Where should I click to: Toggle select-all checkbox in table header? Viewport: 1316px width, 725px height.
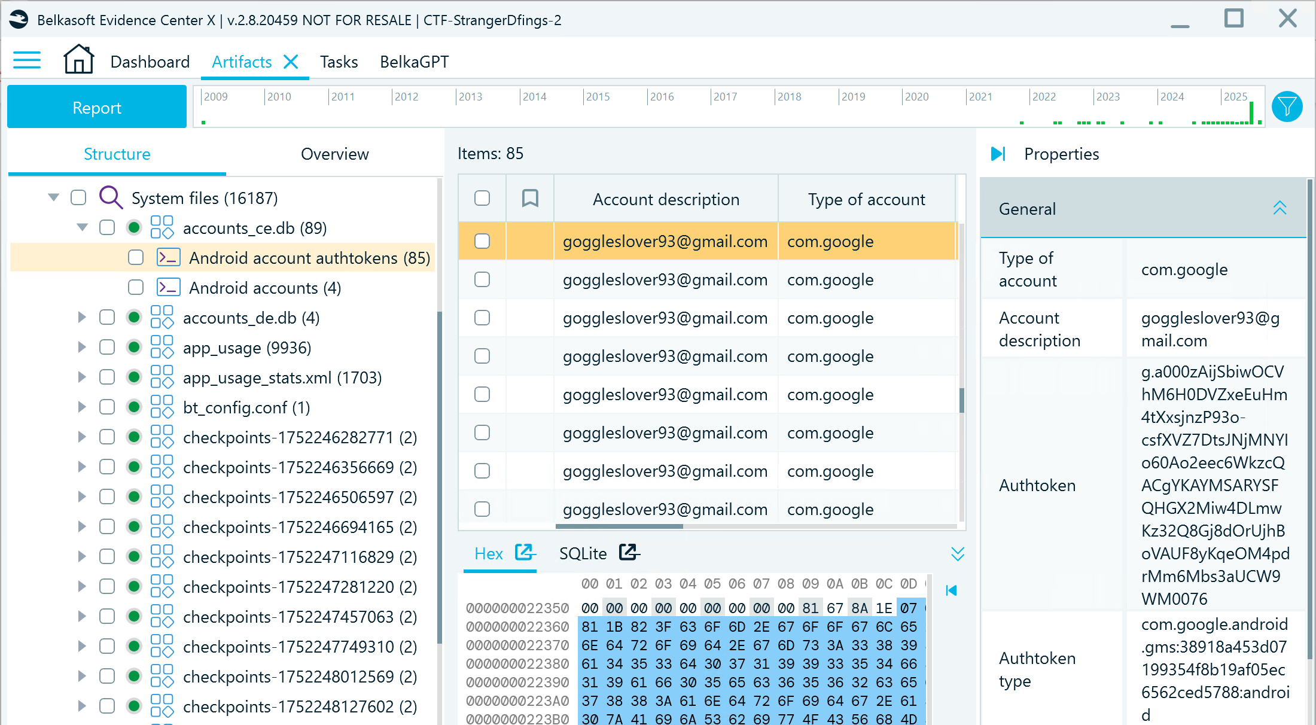pyautogui.click(x=482, y=198)
